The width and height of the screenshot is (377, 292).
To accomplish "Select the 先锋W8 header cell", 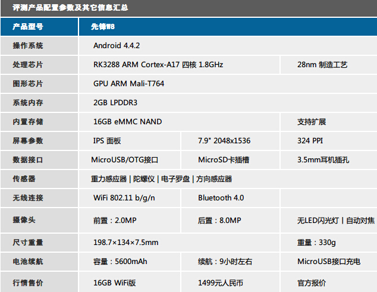I will [x=102, y=27].
